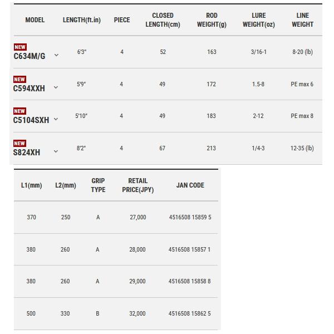Click NEW badge above C5104SXH
The height and width of the screenshot is (334, 334).
pyautogui.click(x=19, y=111)
